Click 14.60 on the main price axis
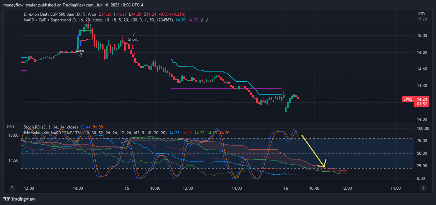436x205 pixels. pos(422,69)
